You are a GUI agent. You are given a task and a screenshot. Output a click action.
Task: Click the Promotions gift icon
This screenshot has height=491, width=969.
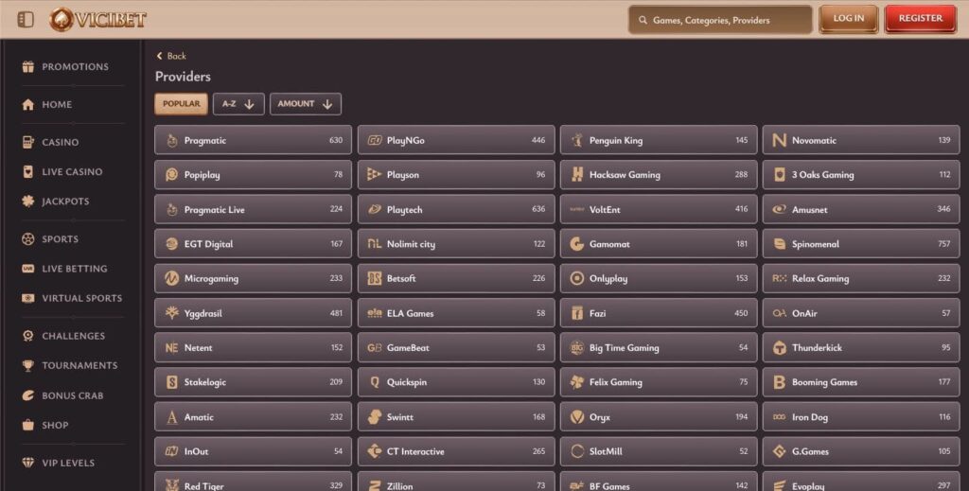coord(28,67)
